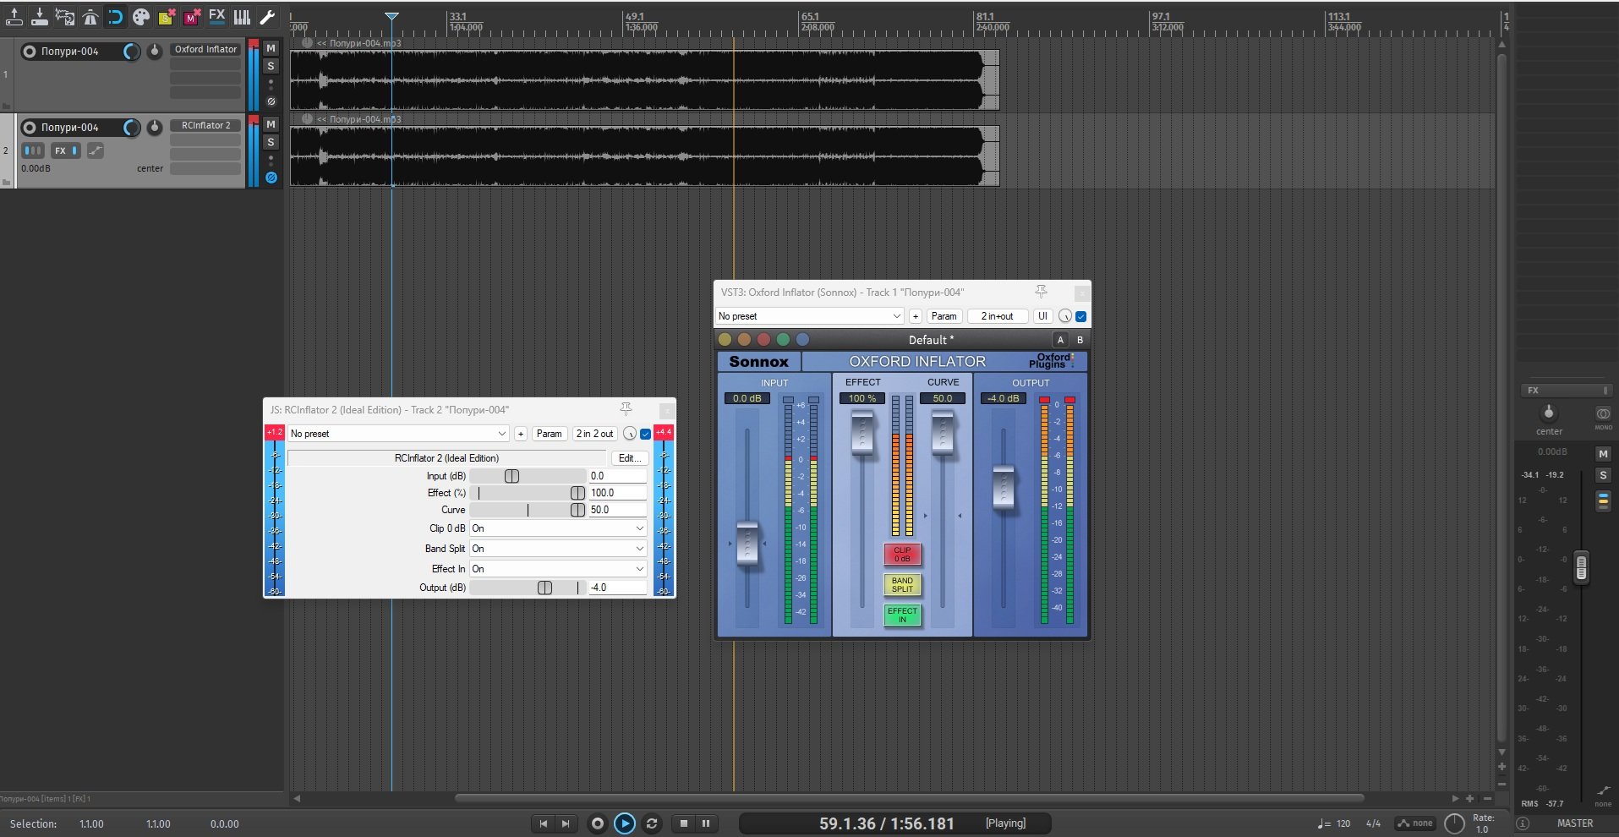
Task: Toggle the EFFECT IN button
Action: click(x=902, y=615)
